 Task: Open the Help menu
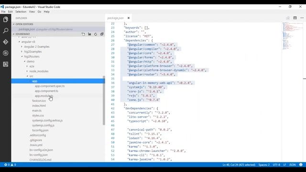[46, 11]
